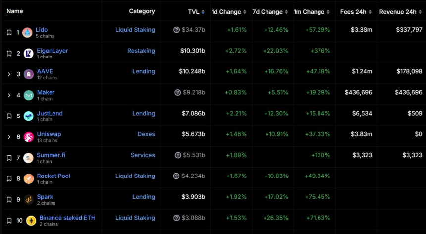Click the JustLend logo icon
The width and height of the screenshot is (426, 234).
(x=29, y=116)
